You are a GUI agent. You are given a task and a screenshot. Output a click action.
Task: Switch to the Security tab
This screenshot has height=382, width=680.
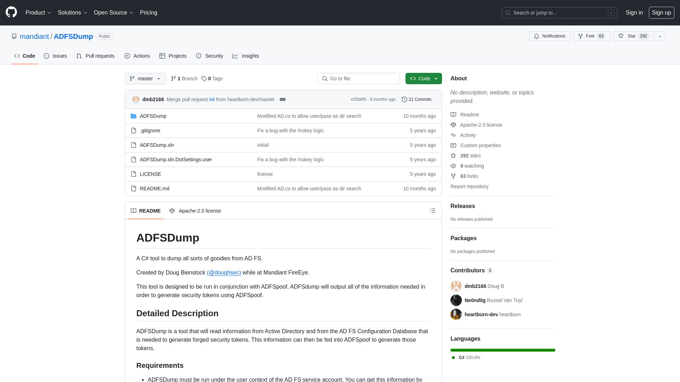pos(210,56)
